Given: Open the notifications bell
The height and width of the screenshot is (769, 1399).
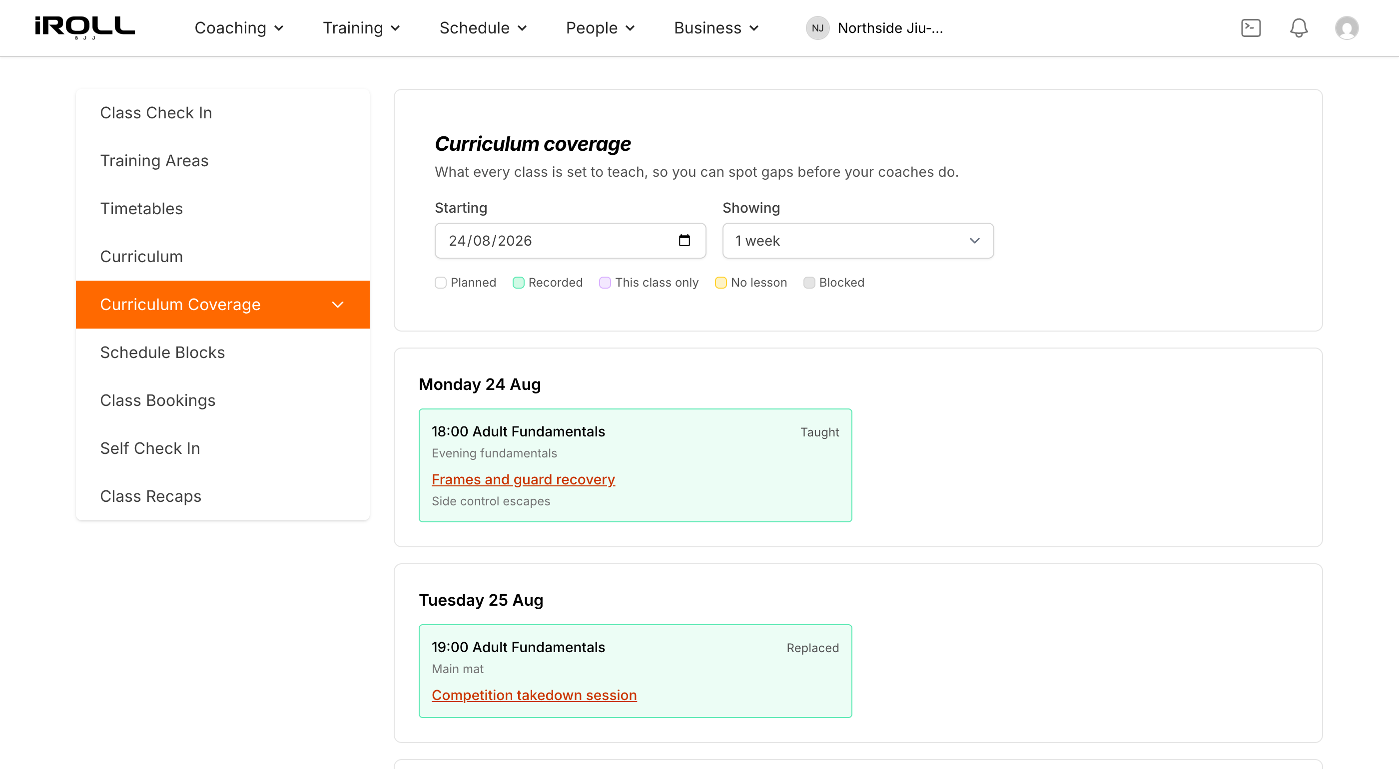Looking at the screenshot, I should coord(1299,27).
